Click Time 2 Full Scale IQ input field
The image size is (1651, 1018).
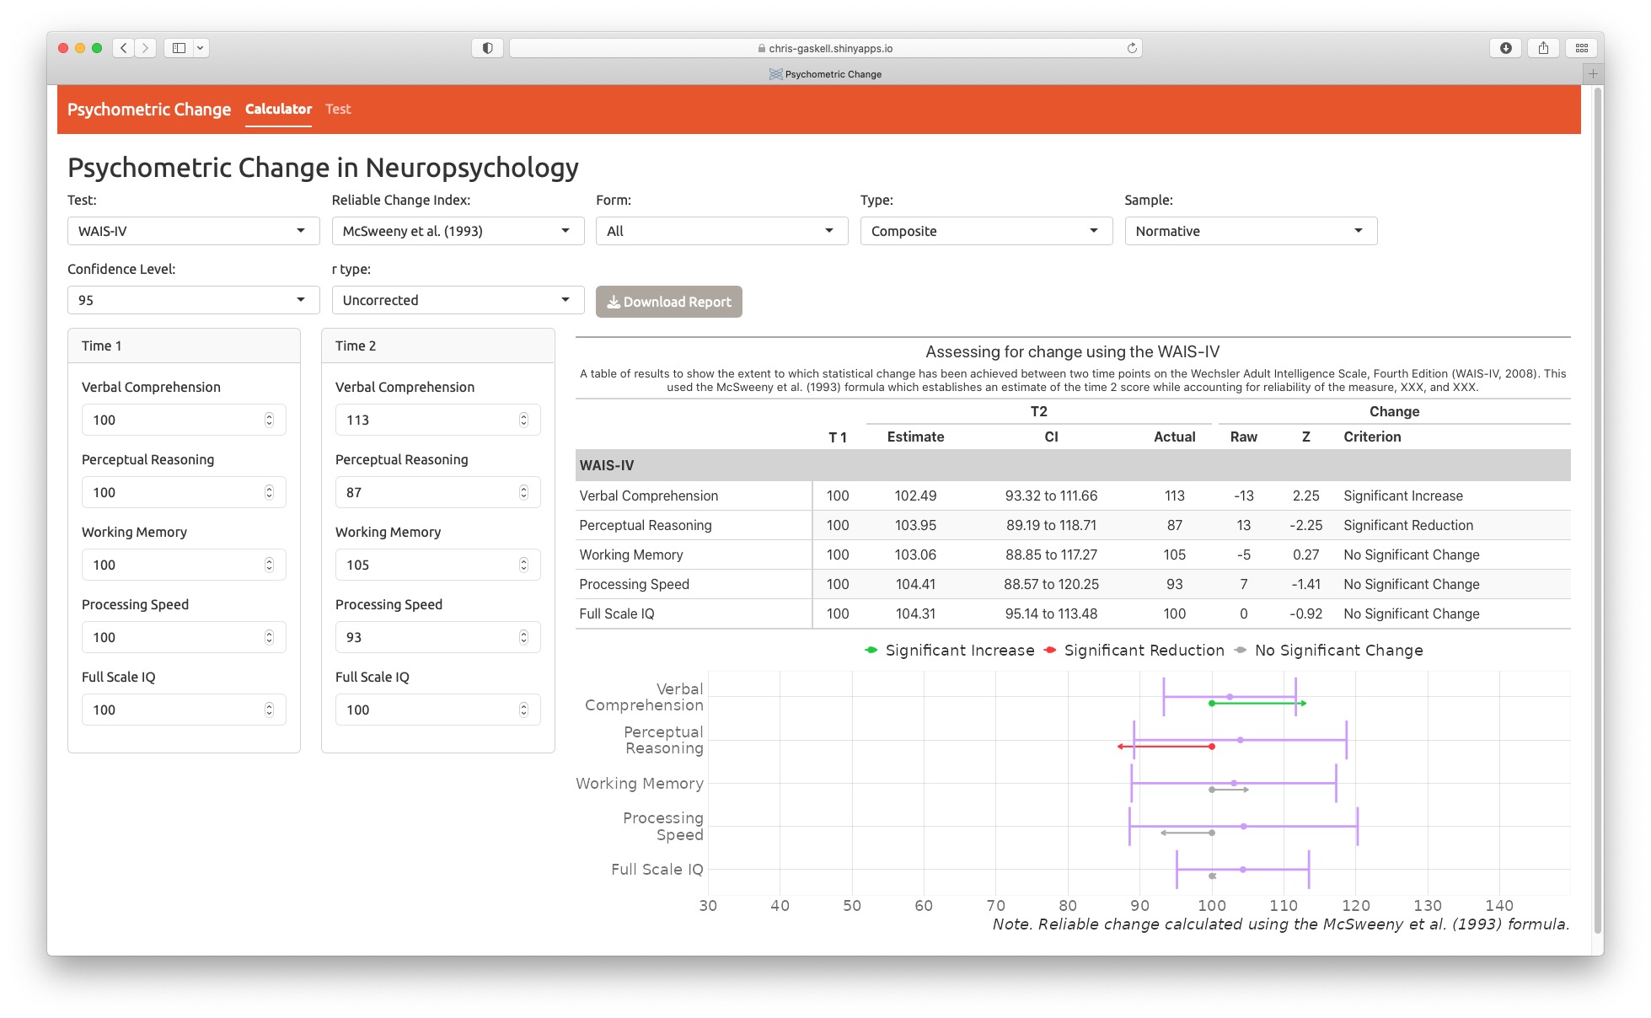pyautogui.click(x=437, y=710)
